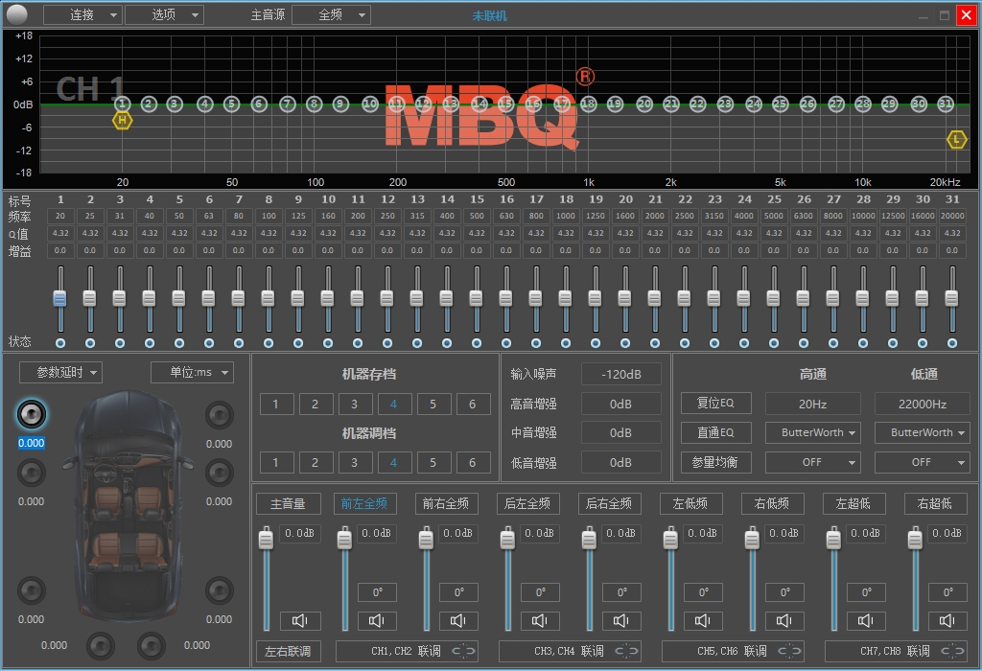982x671 pixels.
Task: Select the 左超低 channel tab
Action: [853, 504]
